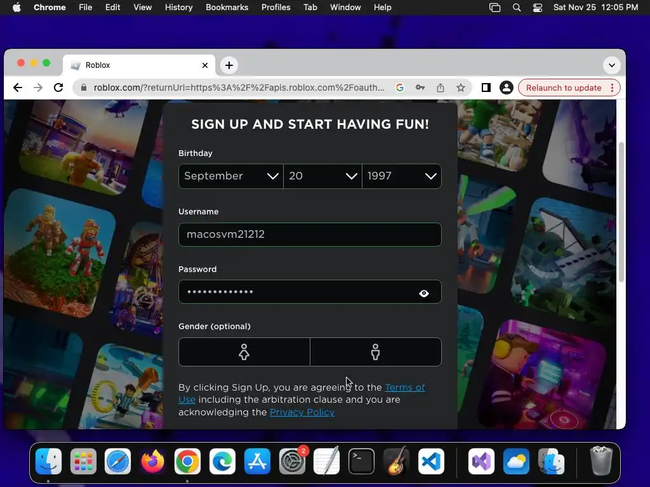Open the Chrome three-dot menu
Screen dimensions: 650x487
pos(613,88)
